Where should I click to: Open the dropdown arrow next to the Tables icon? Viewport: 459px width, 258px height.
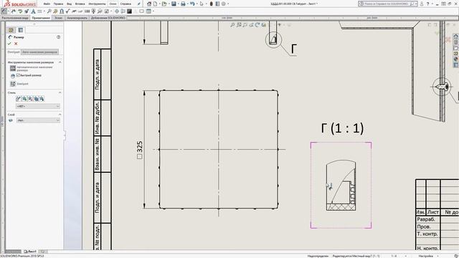[x=153, y=11]
